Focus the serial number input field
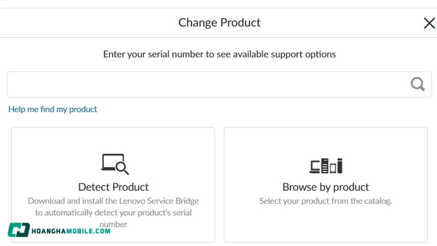The height and width of the screenshot is (246, 437). pos(208,85)
